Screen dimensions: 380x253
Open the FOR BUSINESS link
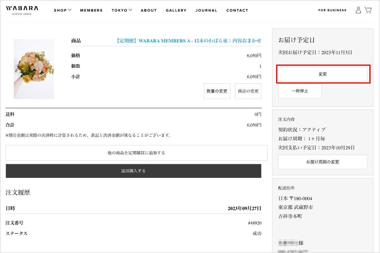[332, 10]
